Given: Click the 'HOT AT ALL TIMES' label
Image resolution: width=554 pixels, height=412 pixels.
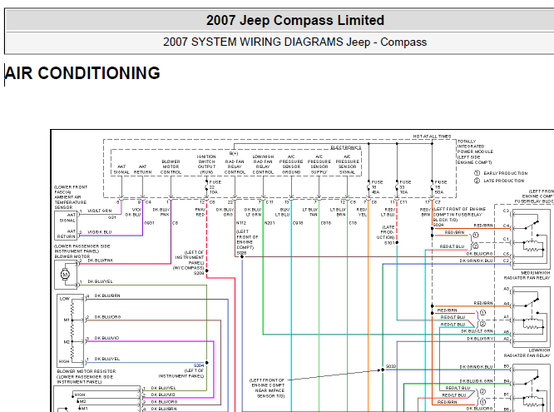Looking at the screenshot, I should [x=432, y=137].
